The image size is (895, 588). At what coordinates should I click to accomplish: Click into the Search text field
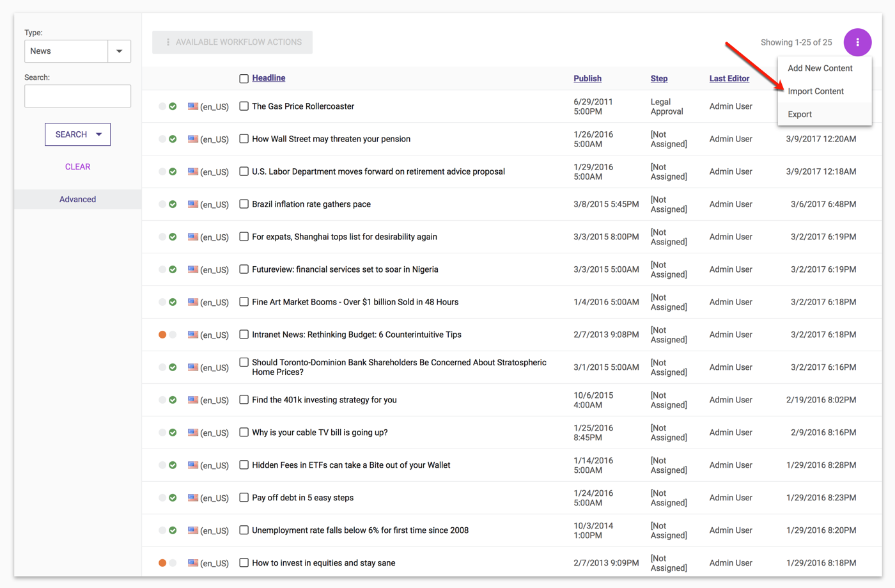click(x=77, y=96)
